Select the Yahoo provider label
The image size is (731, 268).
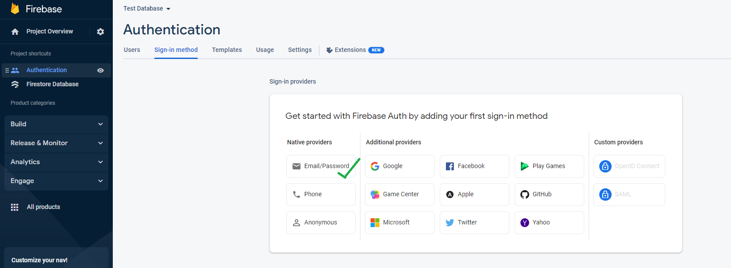point(541,222)
